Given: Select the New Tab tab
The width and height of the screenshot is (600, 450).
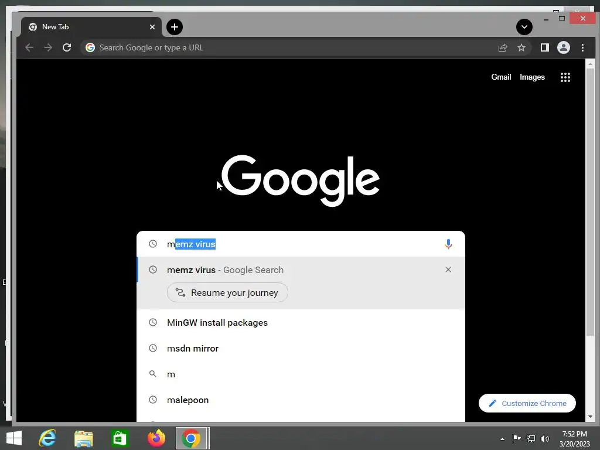Looking at the screenshot, I should (91, 27).
